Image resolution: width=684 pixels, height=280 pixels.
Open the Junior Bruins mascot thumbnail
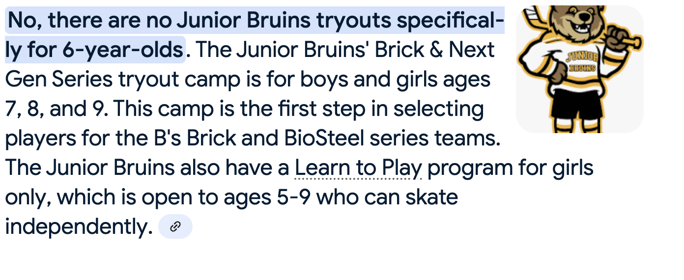click(x=580, y=69)
